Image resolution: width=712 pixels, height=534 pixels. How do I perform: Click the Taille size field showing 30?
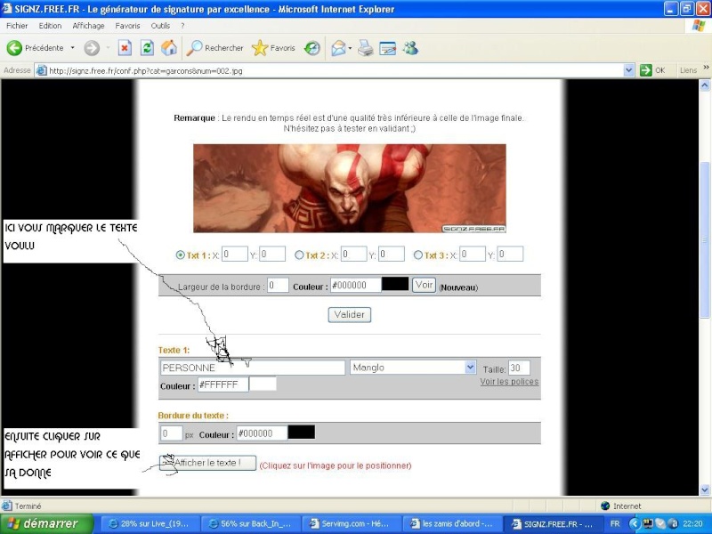519,368
